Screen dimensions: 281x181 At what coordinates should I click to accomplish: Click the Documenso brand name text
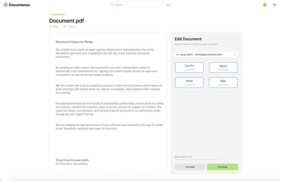tap(19, 5)
